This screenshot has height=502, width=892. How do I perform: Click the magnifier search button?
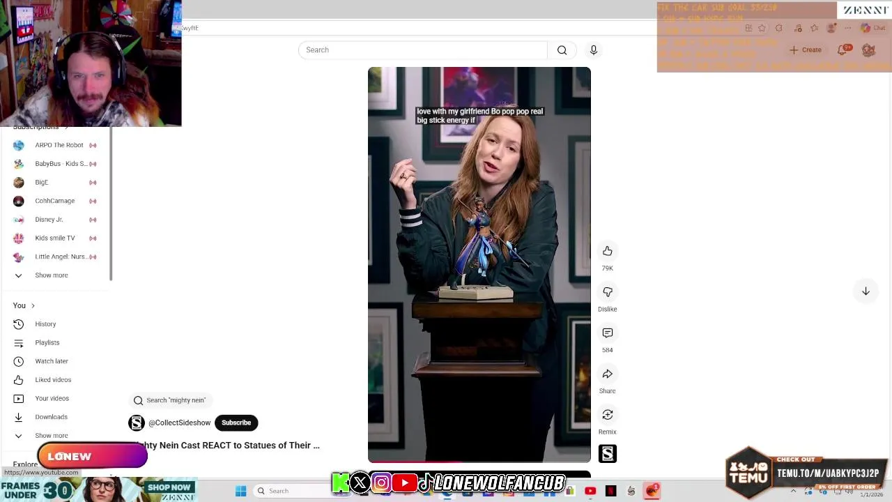562,50
